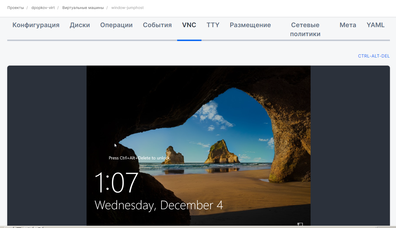
Task: Click the lock screen network icon
Action: (x=300, y=224)
